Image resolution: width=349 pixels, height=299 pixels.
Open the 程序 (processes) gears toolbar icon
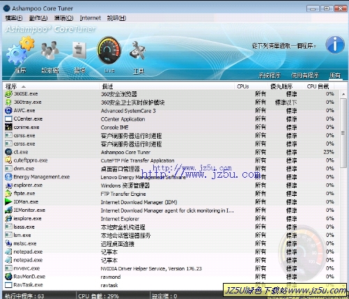[20, 51]
